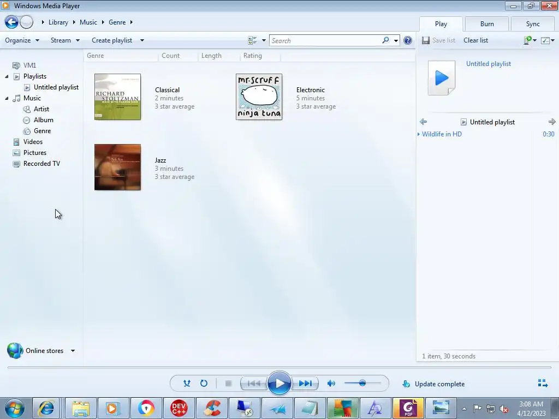The image size is (559, 419).
Task: Click the Clear list button
Action: pos(475,40)
